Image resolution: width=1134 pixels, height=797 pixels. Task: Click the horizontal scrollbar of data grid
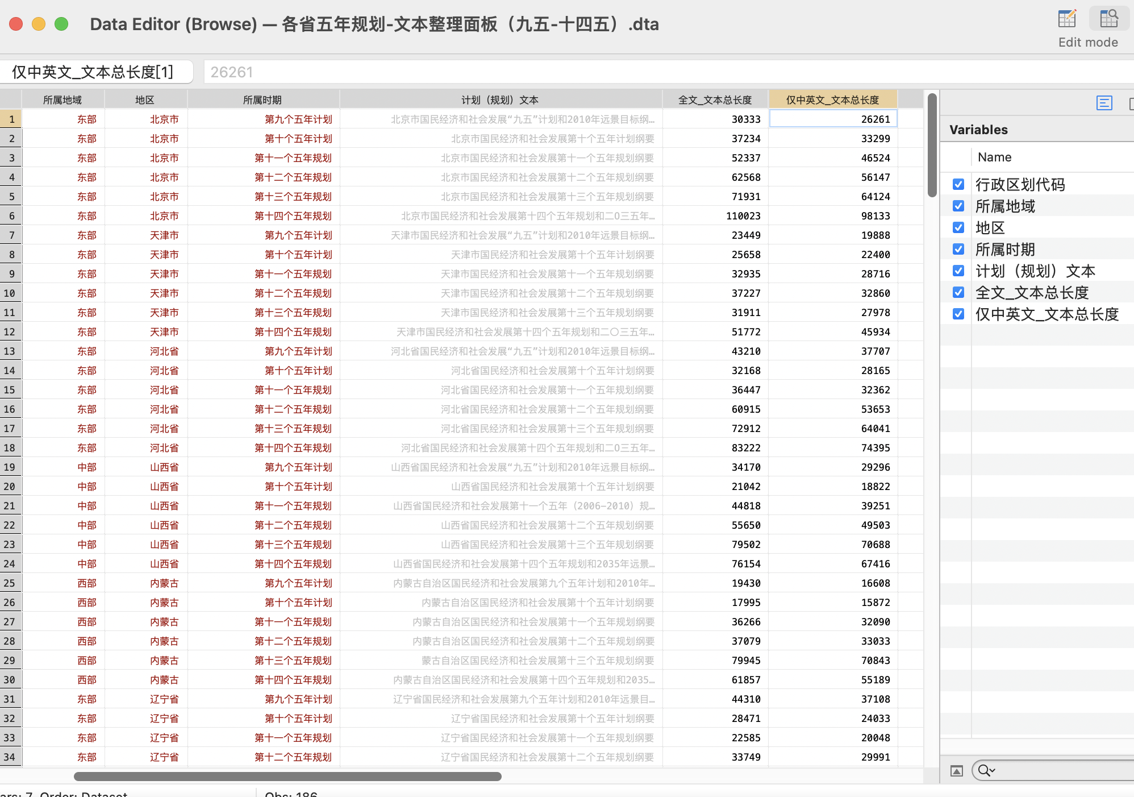(287, 777)
